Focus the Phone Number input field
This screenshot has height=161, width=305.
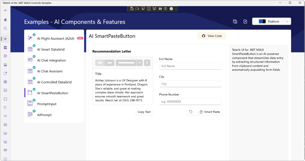pyautogui.click(x=190, y=102)
